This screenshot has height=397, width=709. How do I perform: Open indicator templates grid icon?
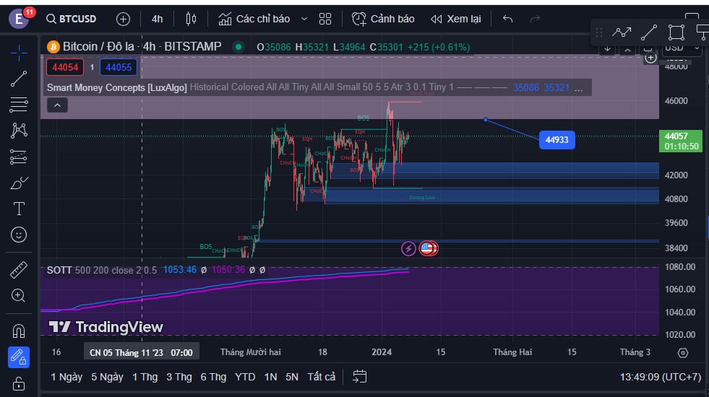click(325, 19)
